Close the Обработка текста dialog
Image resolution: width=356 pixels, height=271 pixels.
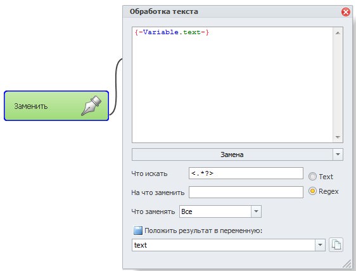(346, 12)
